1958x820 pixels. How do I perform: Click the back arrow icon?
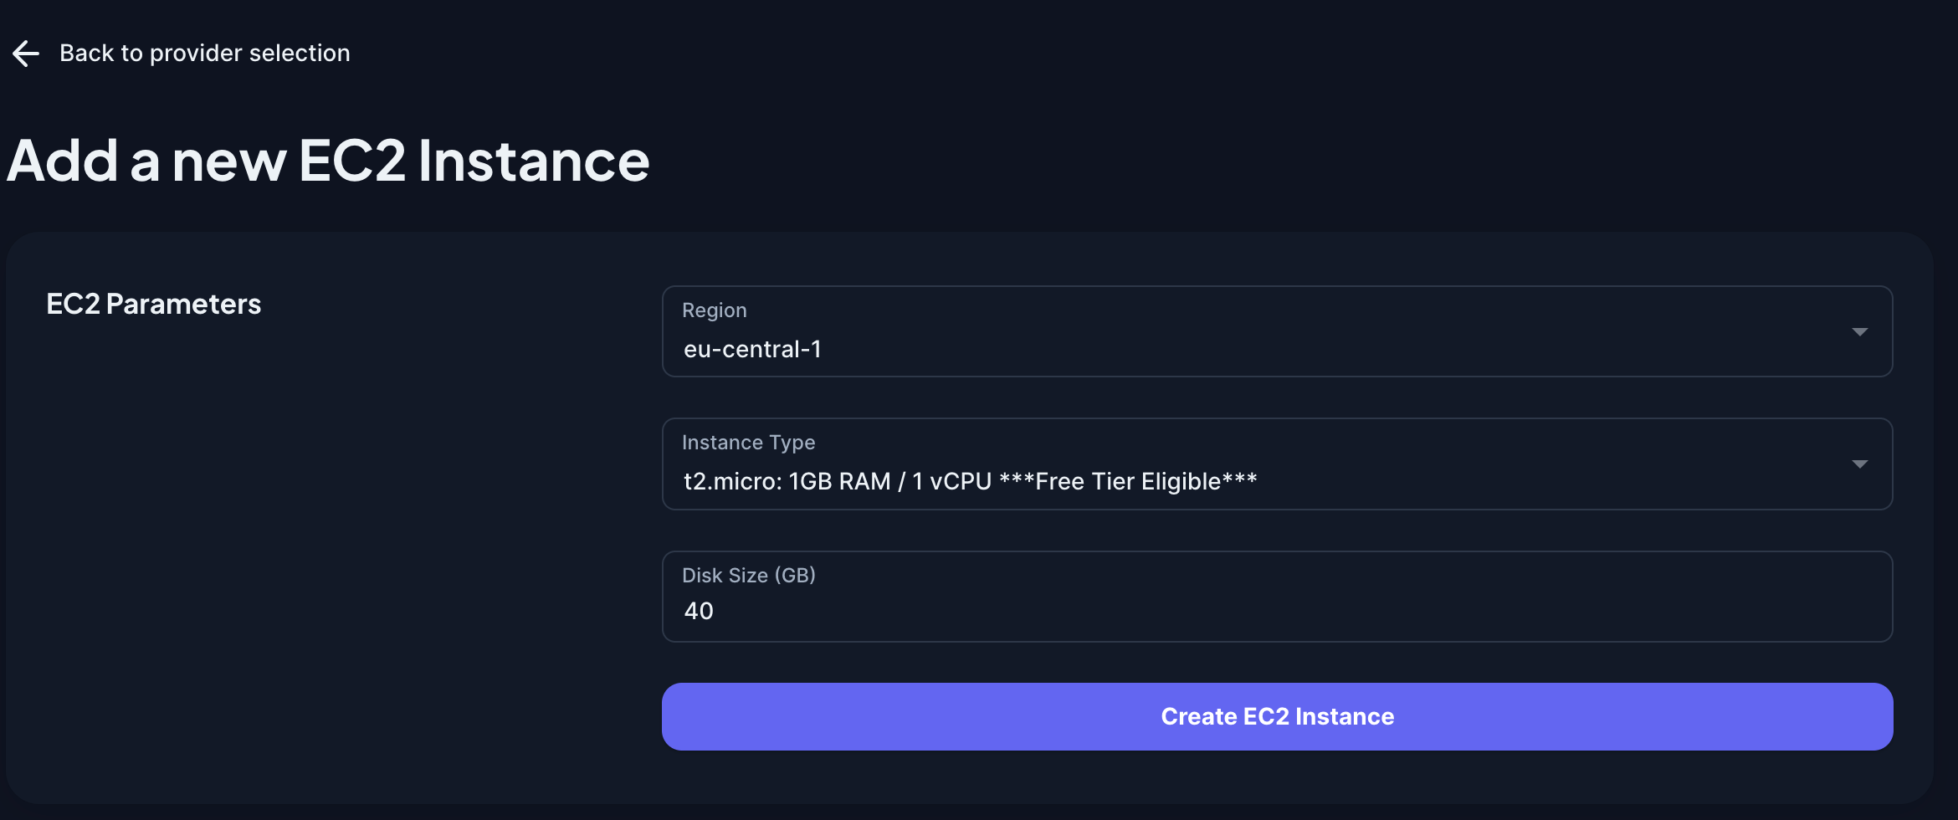pyautogui.click(x=26, y=54)
